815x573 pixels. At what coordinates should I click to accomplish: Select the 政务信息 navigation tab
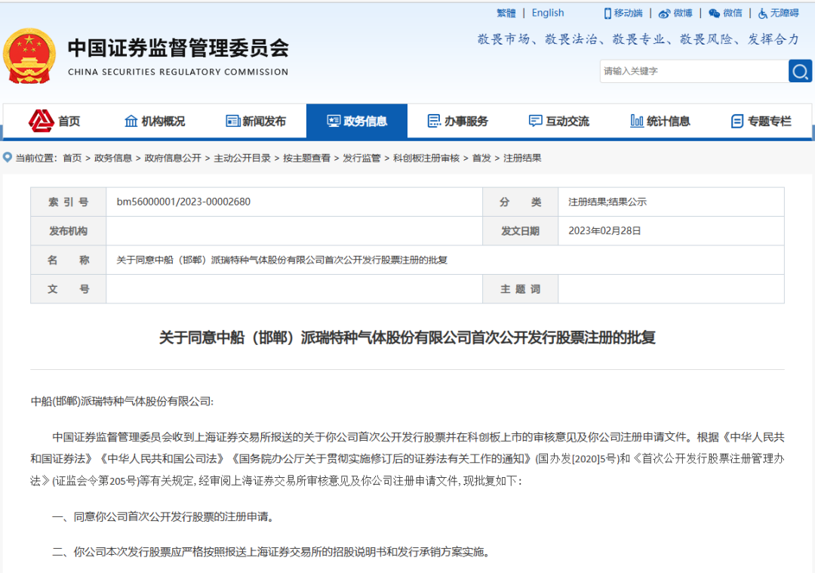tap(356, 121)
